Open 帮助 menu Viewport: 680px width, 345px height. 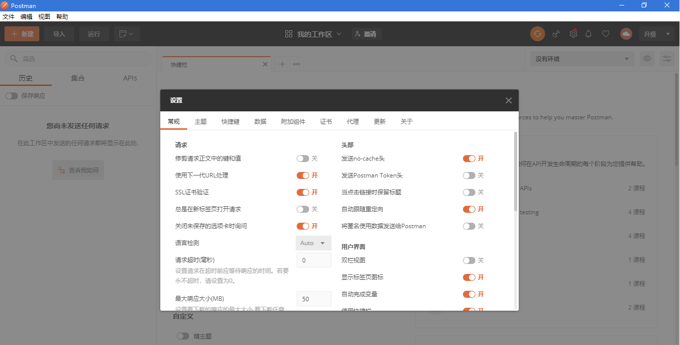coord(62,16)
